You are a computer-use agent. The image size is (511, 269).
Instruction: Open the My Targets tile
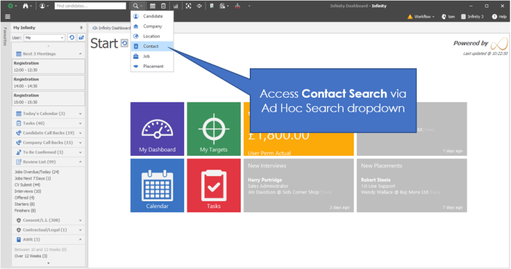click(x=213, y=129)
